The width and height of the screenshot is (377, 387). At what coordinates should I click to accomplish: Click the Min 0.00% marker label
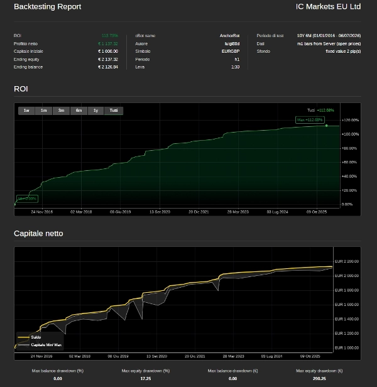[x=27, y=199]
